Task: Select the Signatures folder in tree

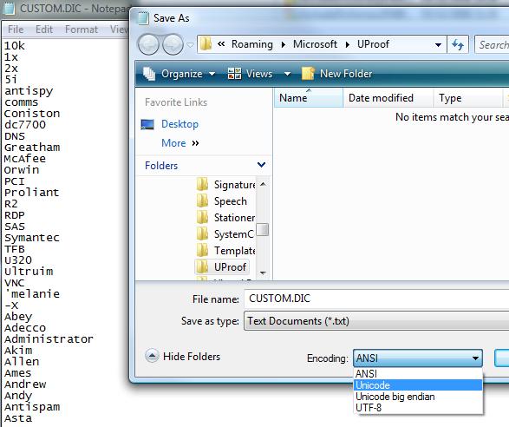Action: point(226,185)
